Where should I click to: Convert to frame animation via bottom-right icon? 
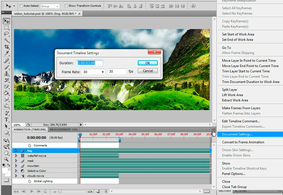tap(207, 191)
